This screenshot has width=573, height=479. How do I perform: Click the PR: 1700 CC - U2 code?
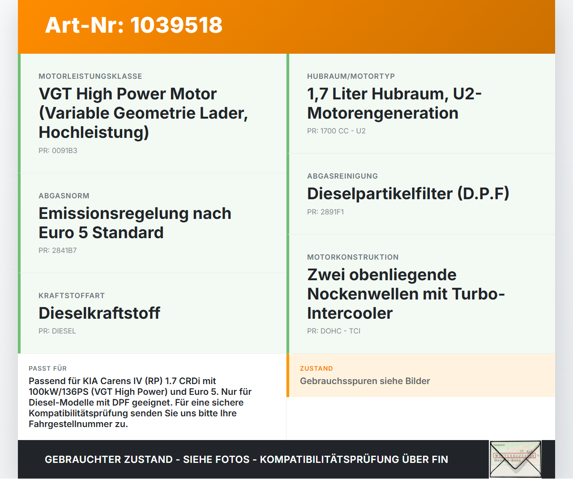[x=336, y=131]
